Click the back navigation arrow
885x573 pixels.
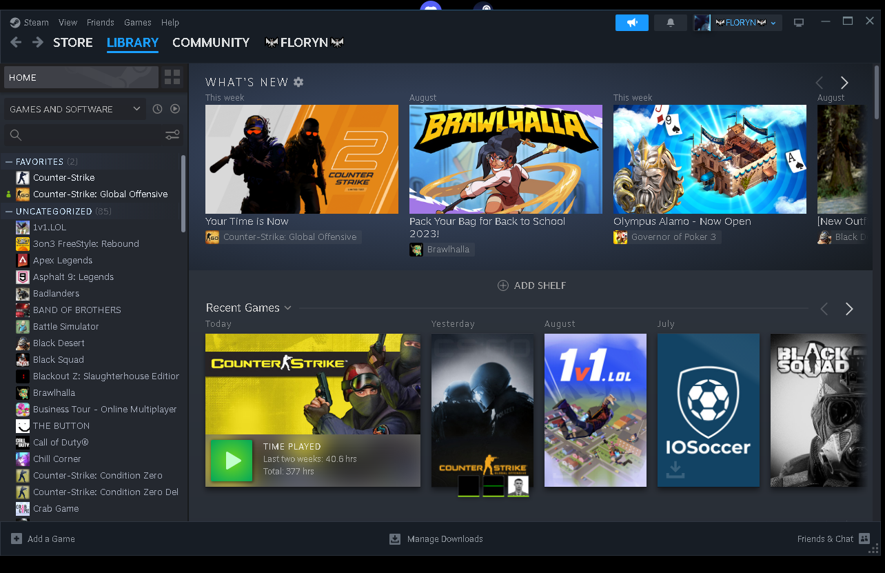pyautogui.click(x=16, y=43)
